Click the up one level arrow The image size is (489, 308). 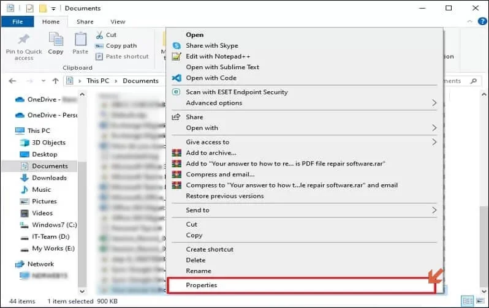56,81
